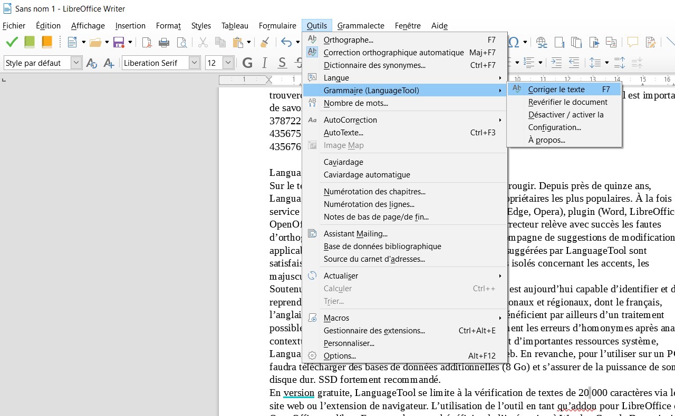Export the document directly as PDF
The width and height of the screenshot is (675, 416).
click(146, 42)
